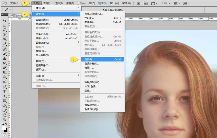The image size is (217, 138).
Task: Choose 反相(I) from adjustments submenu
Action: point(103,59)
